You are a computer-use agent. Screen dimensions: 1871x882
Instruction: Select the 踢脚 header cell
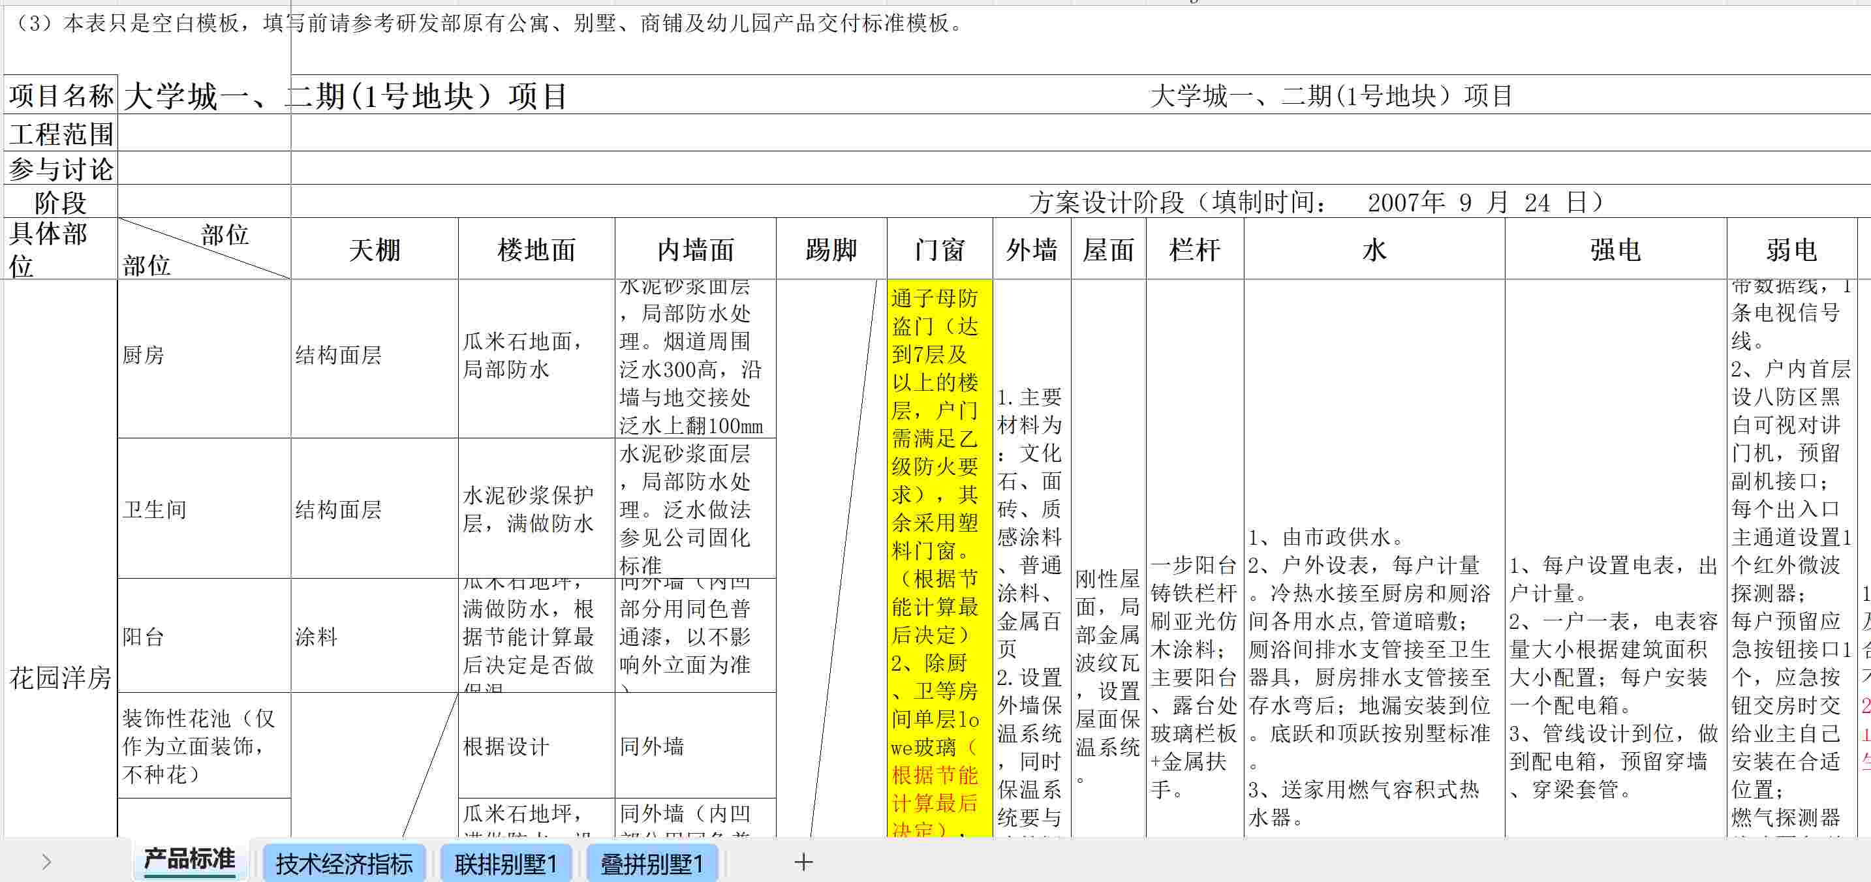pos(831,250)
